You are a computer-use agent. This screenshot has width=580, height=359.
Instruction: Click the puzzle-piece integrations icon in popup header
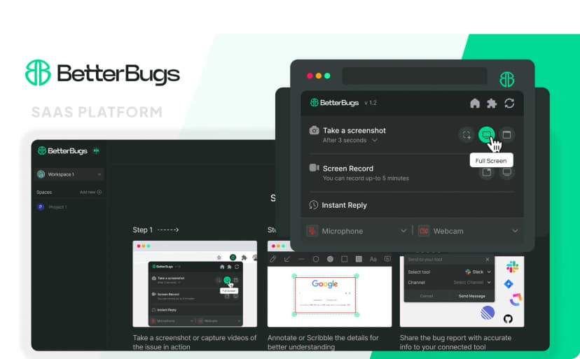pyautogui.click(x=492, y=103)
